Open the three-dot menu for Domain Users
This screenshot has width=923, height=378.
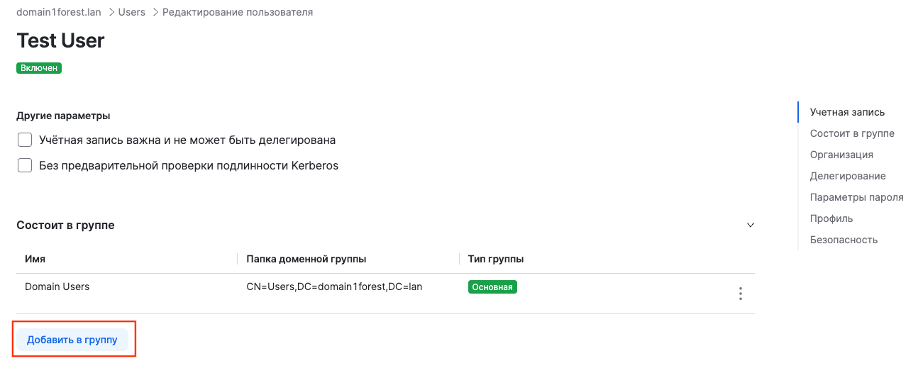740,294
